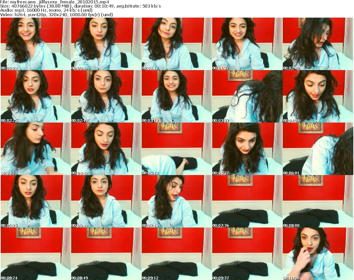Screen dimensions: 354x280
Task: Click the frame at 00:02:49
Action: [x=106, y=96]
